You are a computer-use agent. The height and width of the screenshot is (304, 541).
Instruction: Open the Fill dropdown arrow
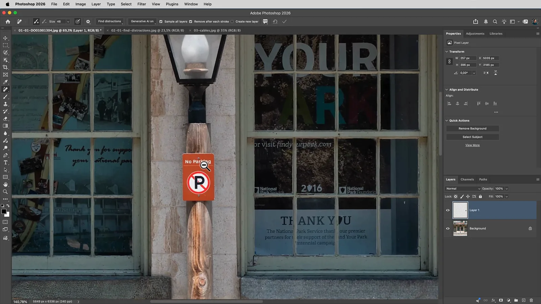[x=507, y=196]
